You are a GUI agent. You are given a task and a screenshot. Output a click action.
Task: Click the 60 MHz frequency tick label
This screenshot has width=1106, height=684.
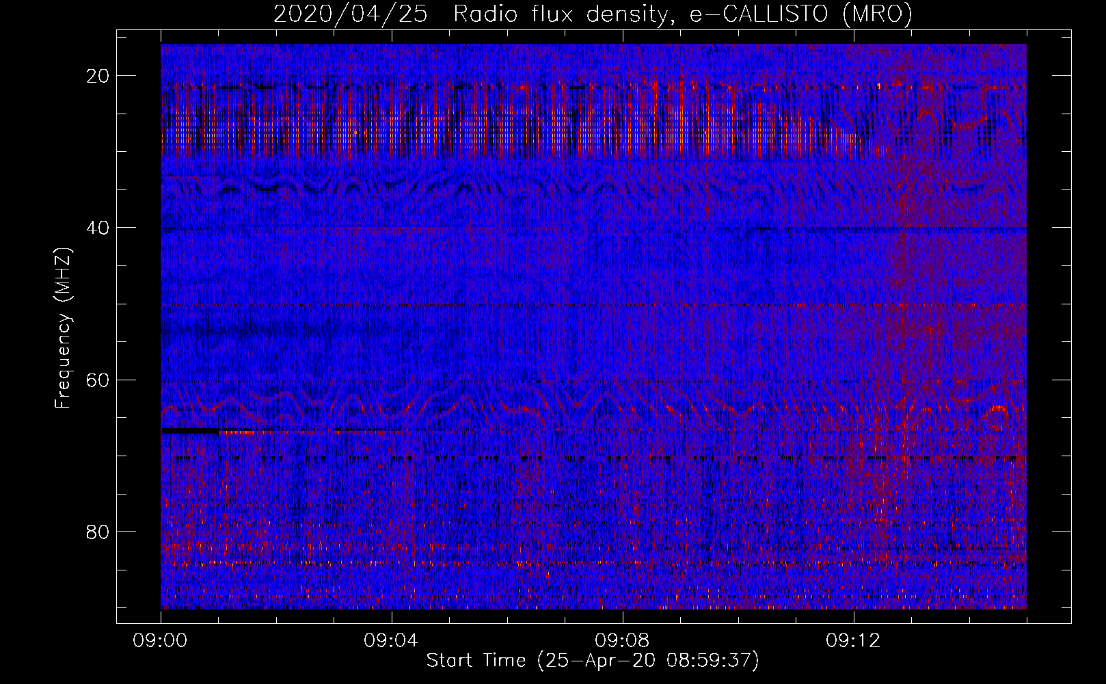pos(98,380)
